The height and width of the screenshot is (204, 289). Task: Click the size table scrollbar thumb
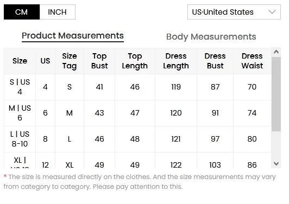tap(276, 94)
